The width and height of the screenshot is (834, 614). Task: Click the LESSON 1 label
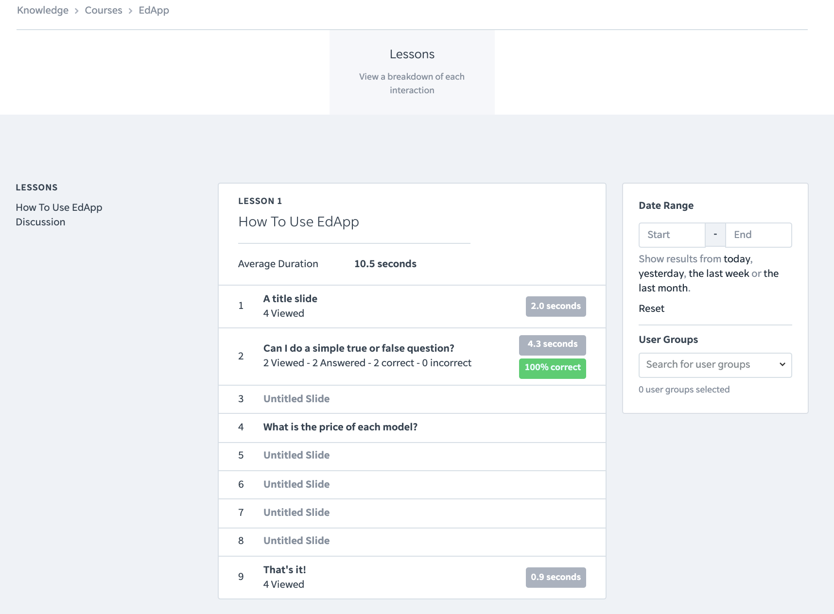(260, 201)
